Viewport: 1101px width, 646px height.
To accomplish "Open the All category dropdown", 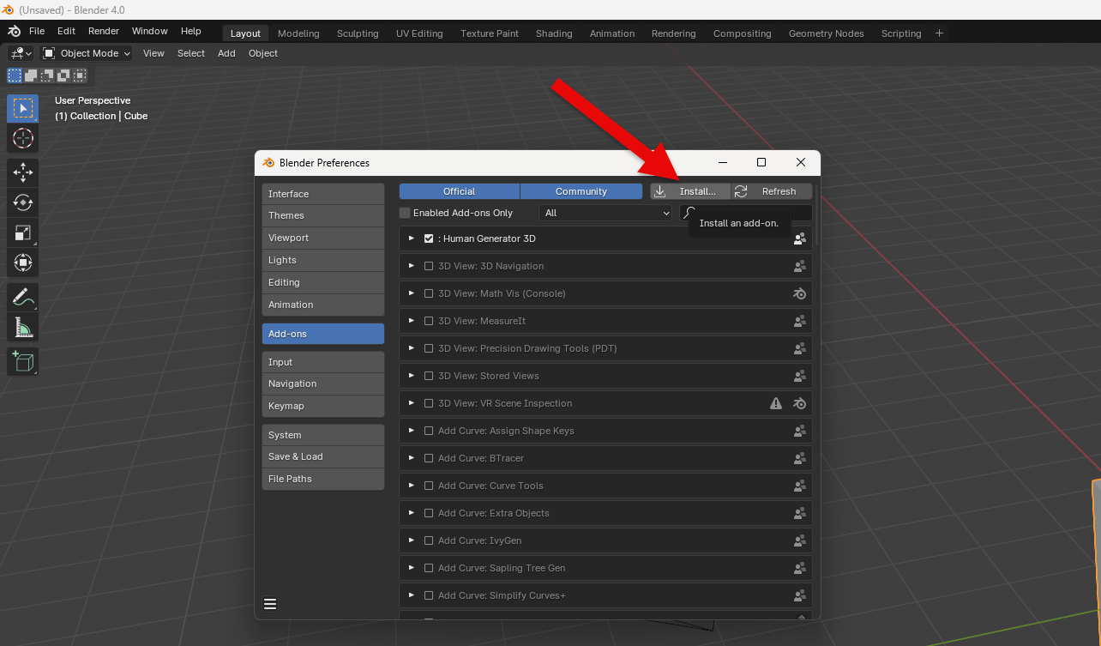I will coord(605,213).
